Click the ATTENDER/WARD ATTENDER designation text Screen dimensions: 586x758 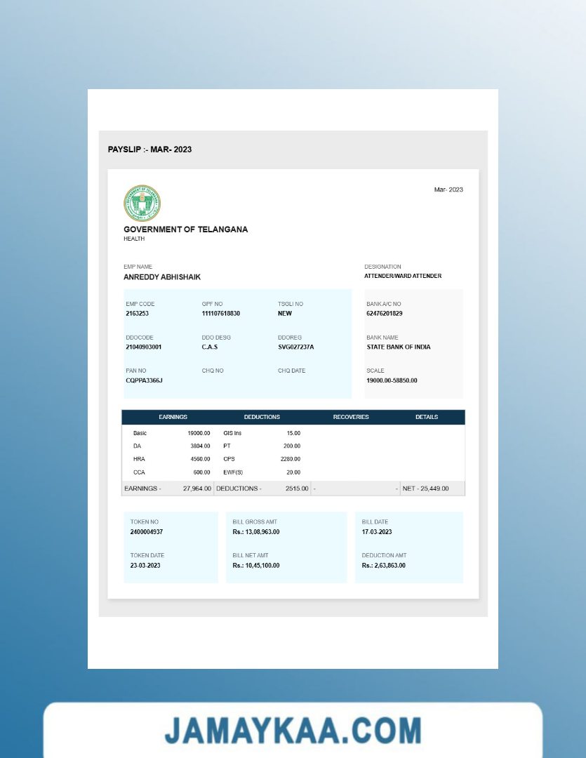click(403, 276)
